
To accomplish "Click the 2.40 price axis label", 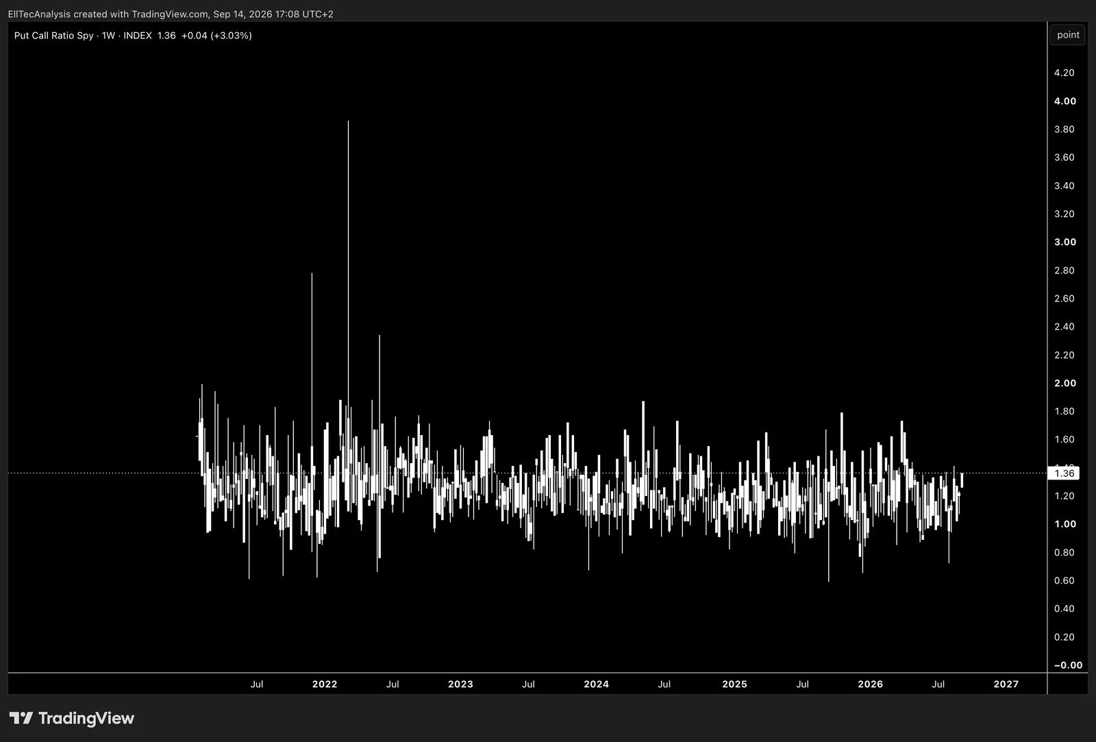I will [x=1064, y=326].
